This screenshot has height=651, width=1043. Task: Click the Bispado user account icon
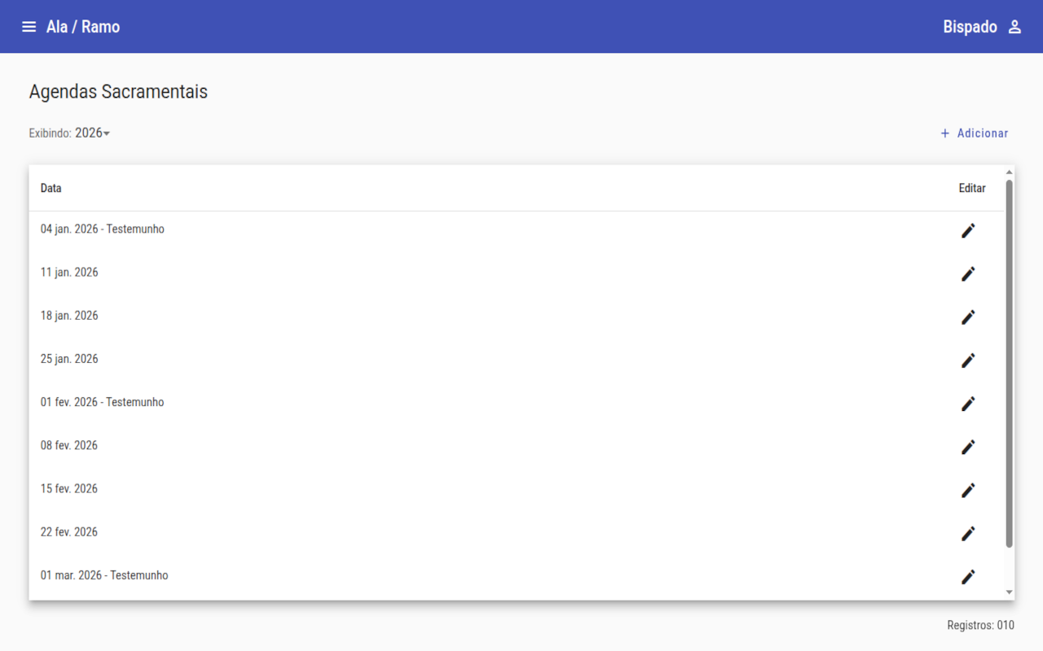(x=1014, y=27)
